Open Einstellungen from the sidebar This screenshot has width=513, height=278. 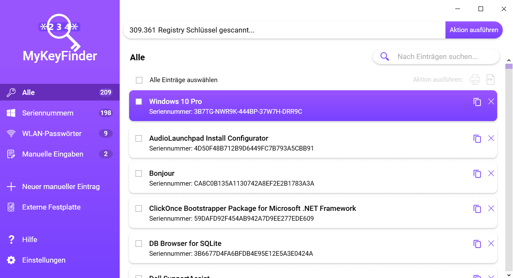pyautogui.click(x=44, y=260)
